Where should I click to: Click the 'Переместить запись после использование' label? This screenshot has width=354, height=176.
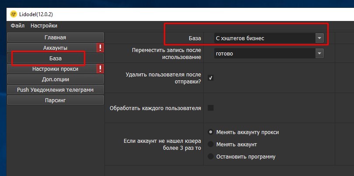[167, 53]
